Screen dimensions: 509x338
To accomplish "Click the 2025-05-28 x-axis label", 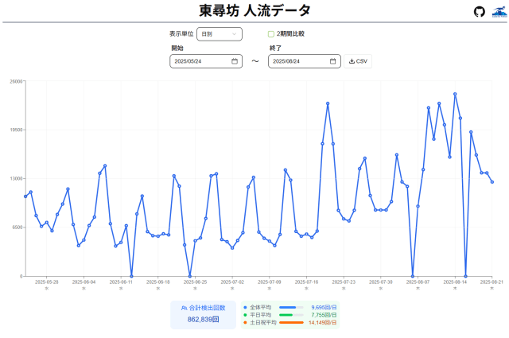I will tap(47, 282).
